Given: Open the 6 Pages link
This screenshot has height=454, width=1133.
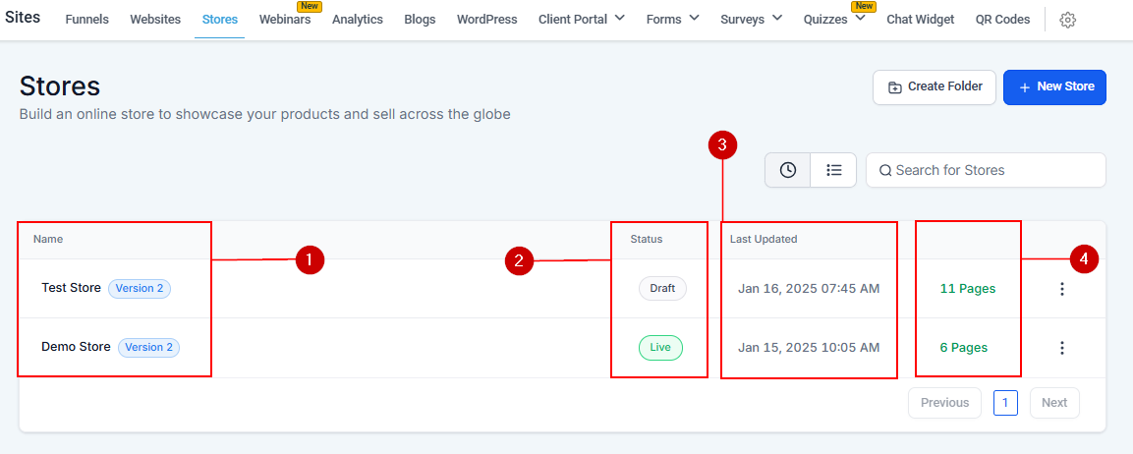Looking at the screenshot, I should click(964, 348).
